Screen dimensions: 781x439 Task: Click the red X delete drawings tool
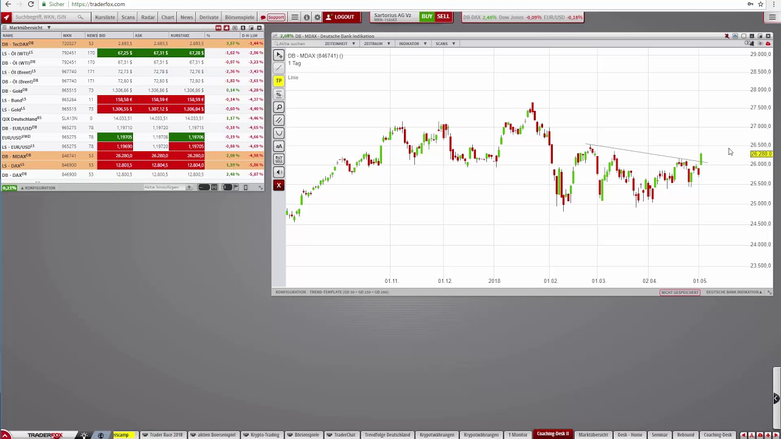[279, 185]
